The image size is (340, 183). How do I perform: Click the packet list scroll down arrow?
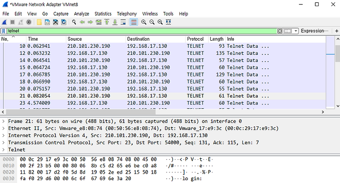(338, 106)
